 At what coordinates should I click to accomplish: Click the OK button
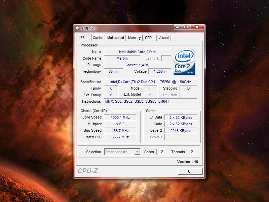190,171
